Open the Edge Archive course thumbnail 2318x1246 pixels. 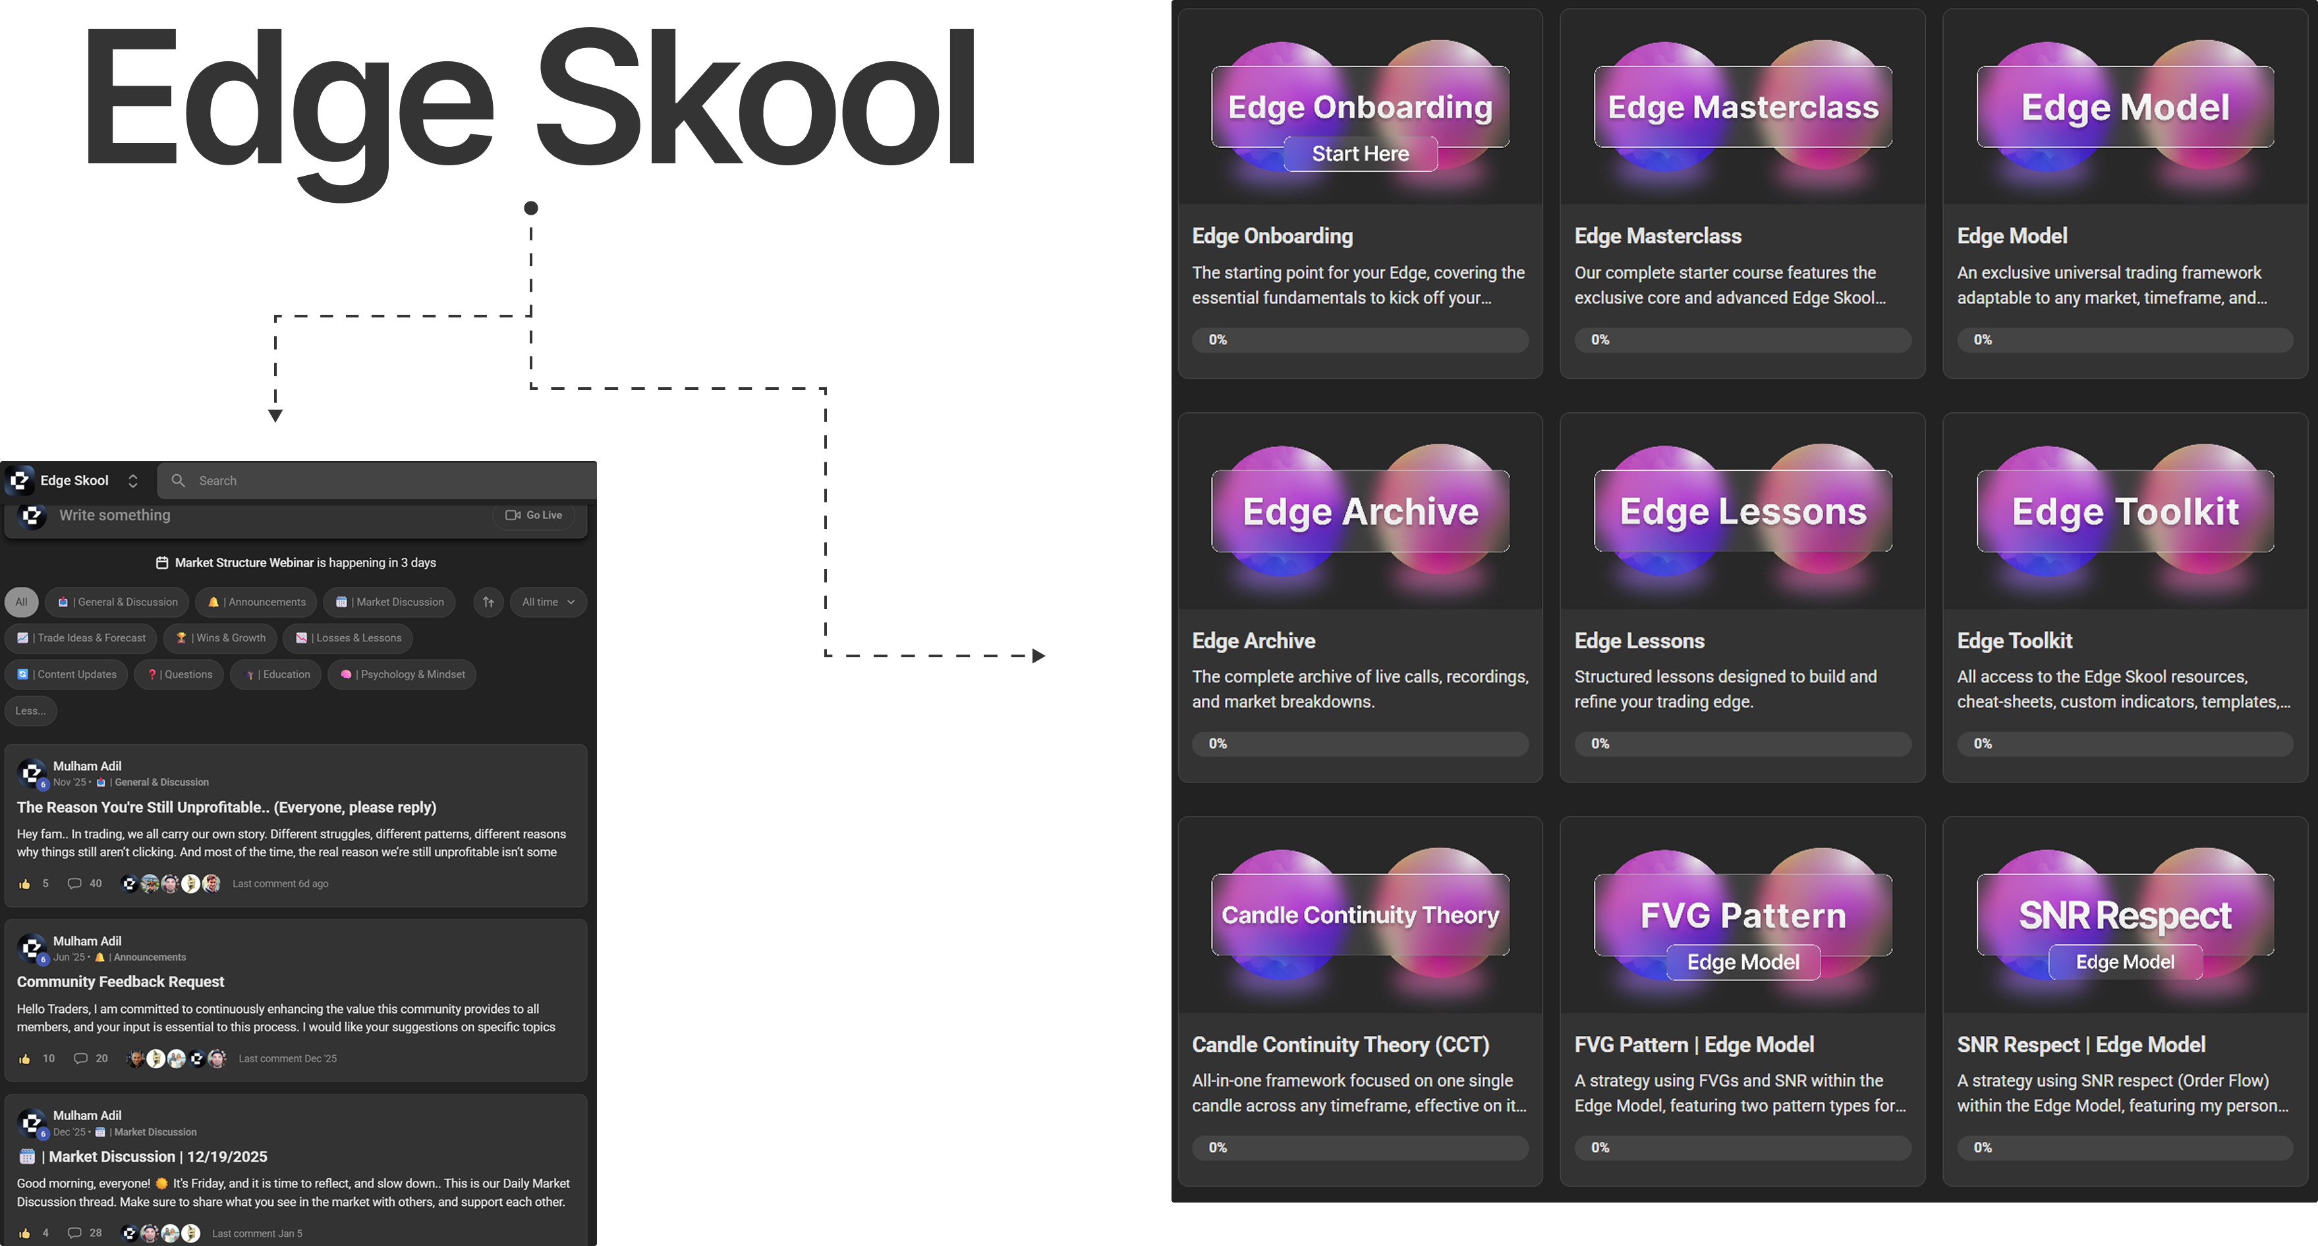point(1360,511)
